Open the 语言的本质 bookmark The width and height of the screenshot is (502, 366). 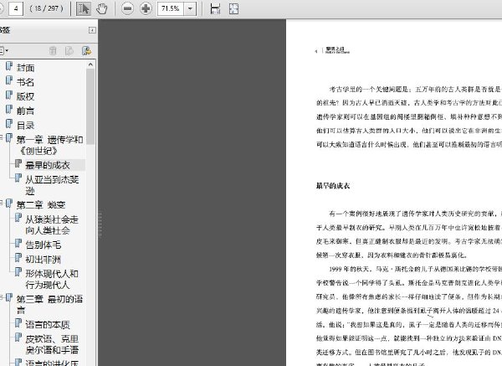point(48,325)
